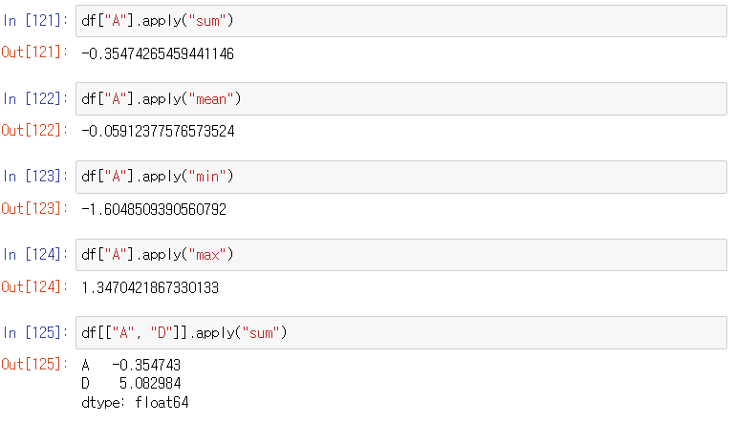Focus the code cell with apply("max")

pyautogui.click(x=401, y=255)
